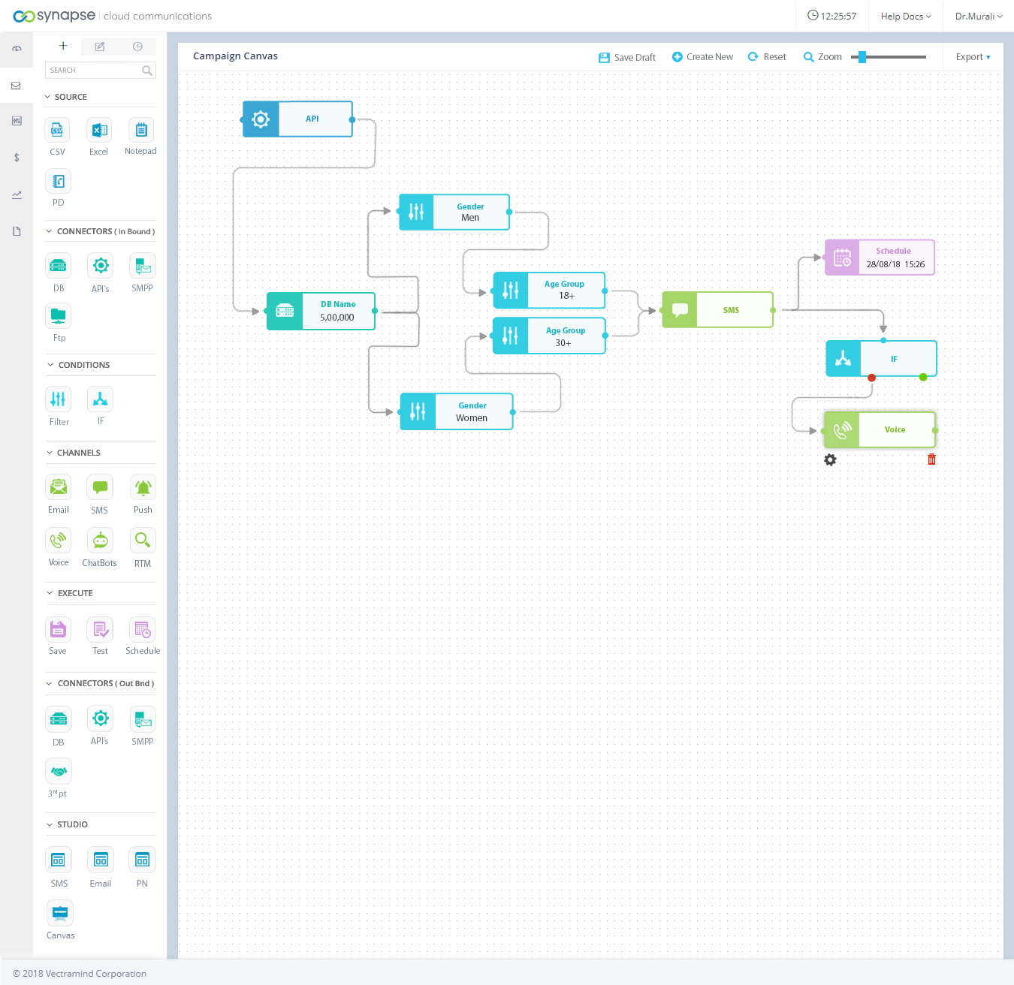Viewport: 1014px width, 985px height.
Task: Click the Excel source icon
Action: (x=99, y=131)
